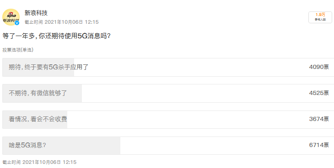Click the empty area of the 4525票 bar
The image size is (334, 168).
[x=195, y=93]
